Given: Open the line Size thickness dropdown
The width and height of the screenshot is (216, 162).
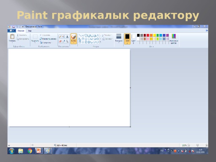Looking at the screenshot, I should click(118, 38).
